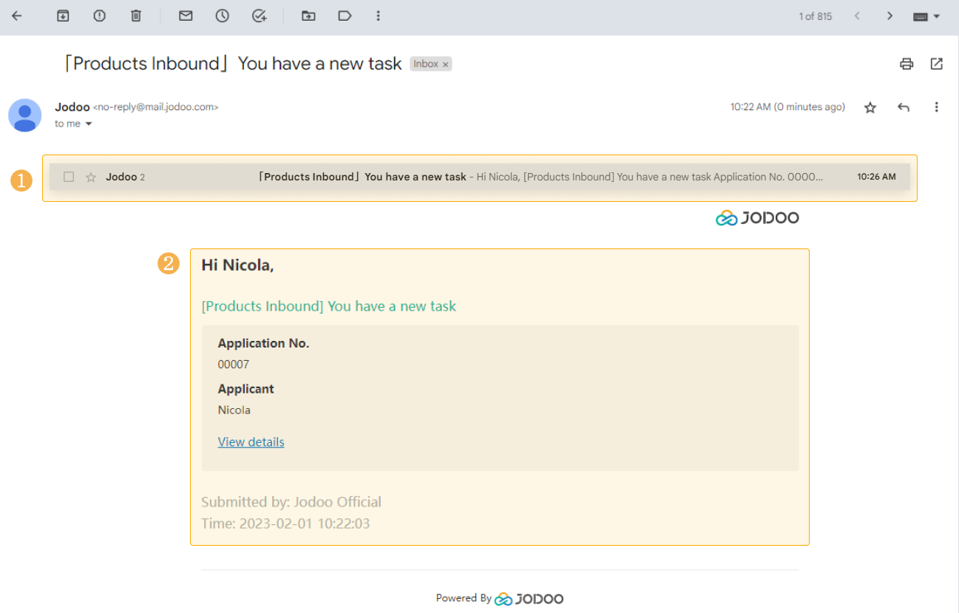Open the toolbar's three-dot More menu
Viewport: 959px width, 613px height.
[378, 16]
